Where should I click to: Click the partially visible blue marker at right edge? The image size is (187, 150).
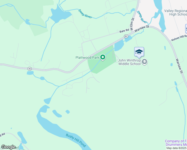[186, 28]
